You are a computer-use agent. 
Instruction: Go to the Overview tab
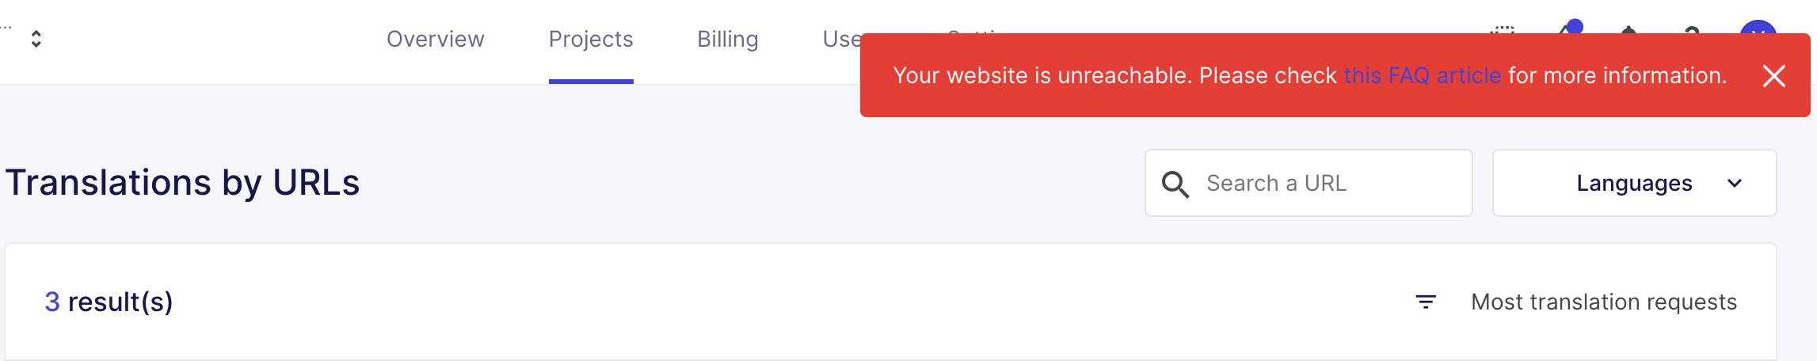436,39
